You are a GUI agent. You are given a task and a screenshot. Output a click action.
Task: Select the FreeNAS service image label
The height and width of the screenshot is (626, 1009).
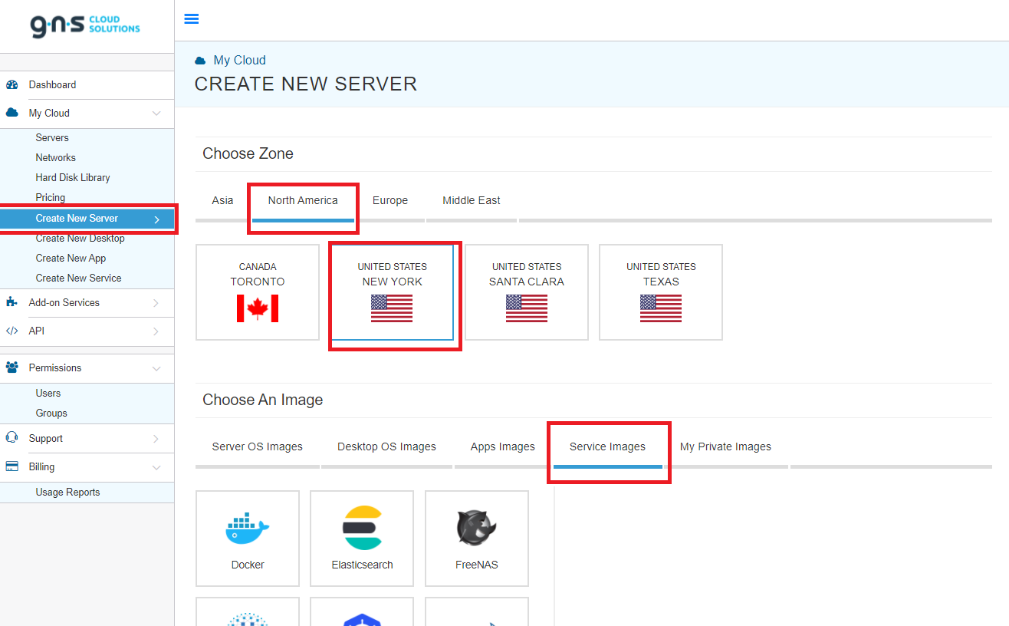coord(477,565)
